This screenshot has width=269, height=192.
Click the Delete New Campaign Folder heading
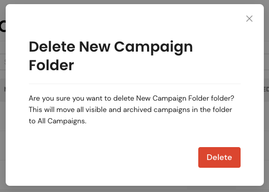pyautogui.click(x=110, y=56)
